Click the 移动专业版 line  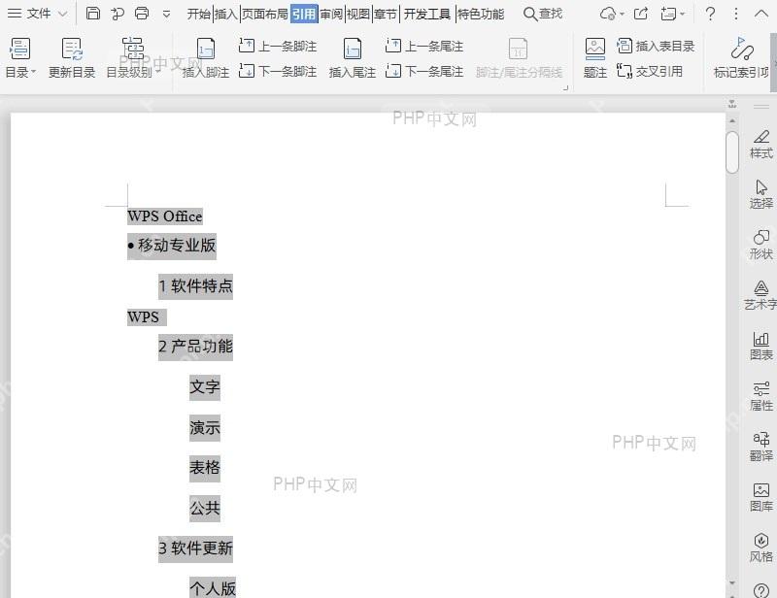(x=172, y=246)
